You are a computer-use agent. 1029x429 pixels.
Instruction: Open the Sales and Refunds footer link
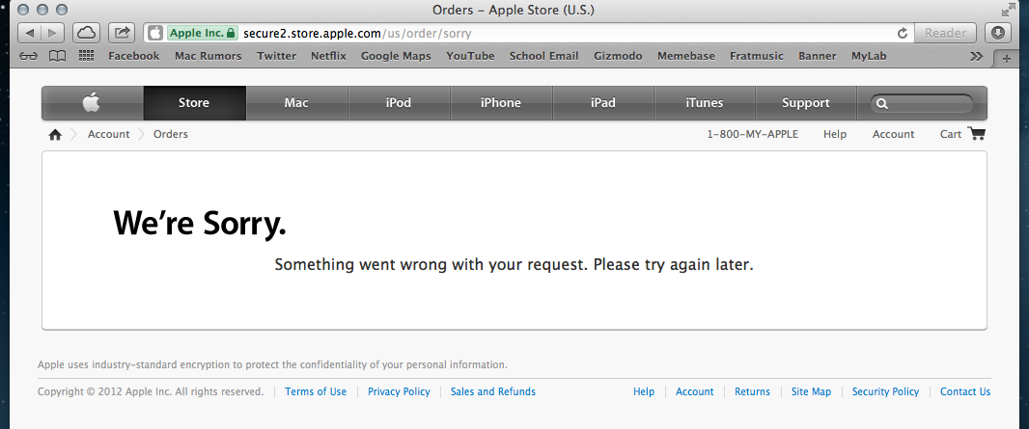(493, 391)
